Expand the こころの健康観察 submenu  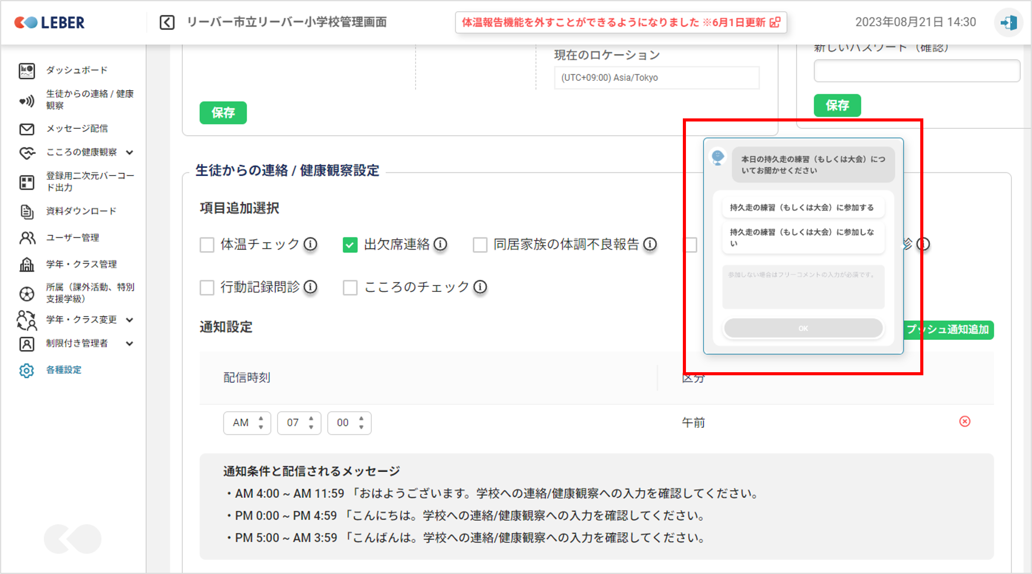pyautogui.click(x=130, y=152)
